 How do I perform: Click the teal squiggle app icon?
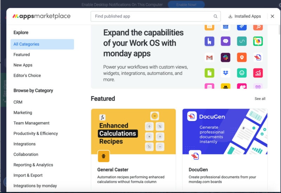point(242,41)
